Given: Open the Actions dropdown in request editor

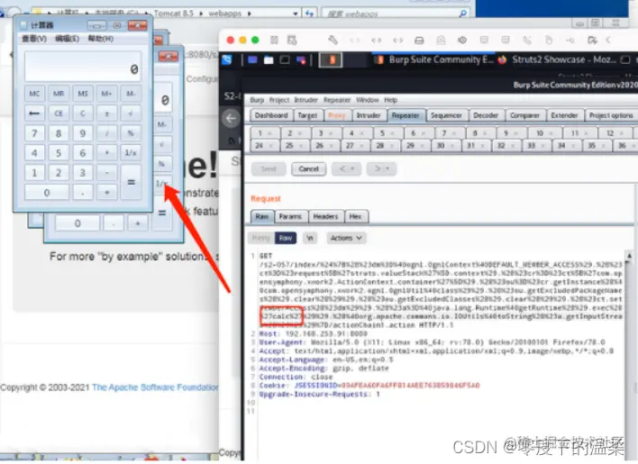Looking at the screenshot, I should pyautogui.click(x=346, y=238).
